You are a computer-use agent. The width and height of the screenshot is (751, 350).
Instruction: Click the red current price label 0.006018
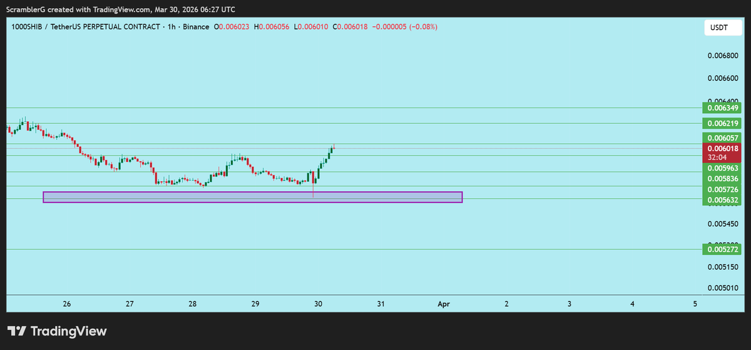click(x=723, y=149)
